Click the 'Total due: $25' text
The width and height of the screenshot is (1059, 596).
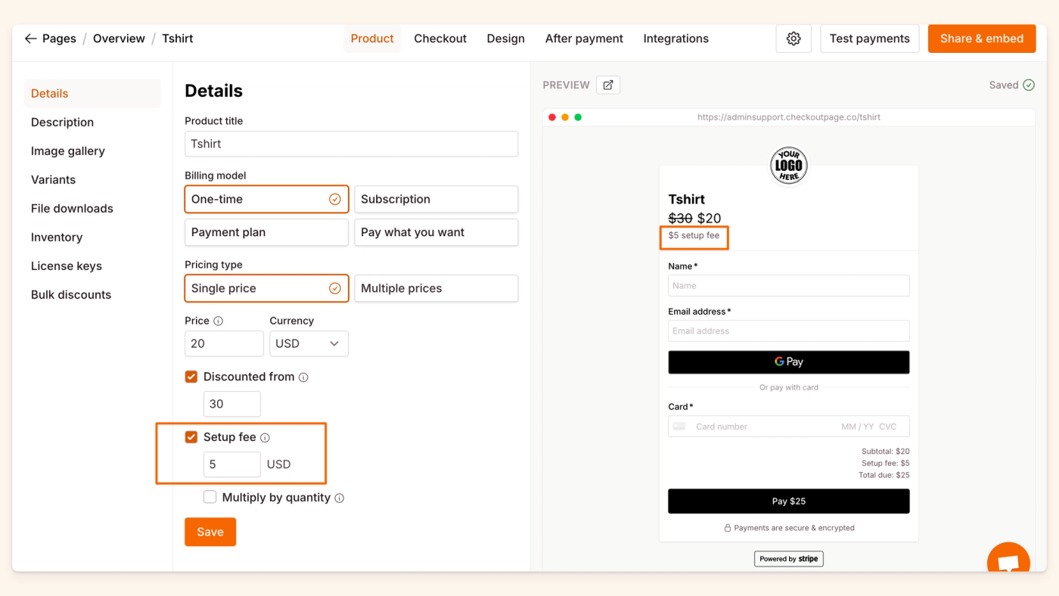tap(884, 475)
